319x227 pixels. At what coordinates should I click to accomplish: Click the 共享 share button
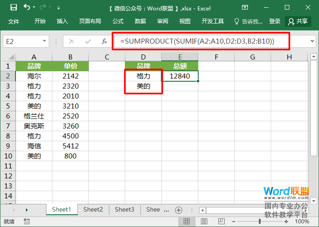coord(298,21)
